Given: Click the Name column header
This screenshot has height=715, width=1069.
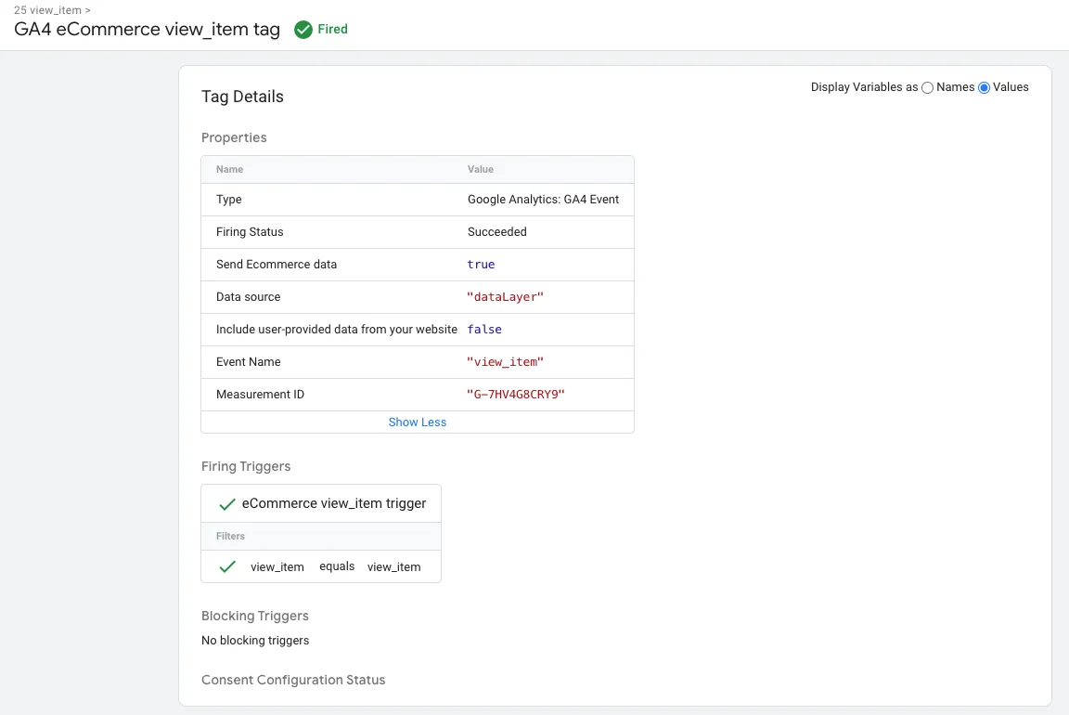Looking at the screenshot, I should coord(230,169).
